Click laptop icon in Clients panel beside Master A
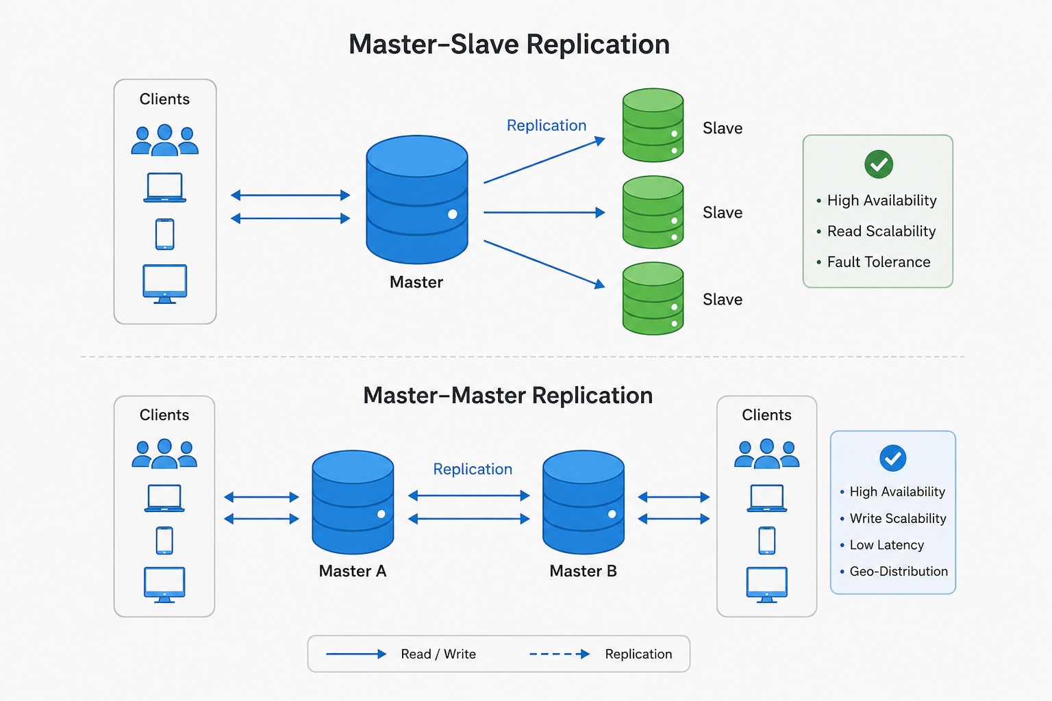Viewport: 1052px width, 701px height. (164, 498)
